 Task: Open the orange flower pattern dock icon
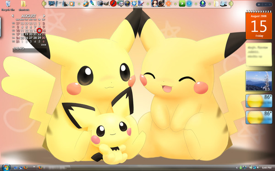click(168, 4)
